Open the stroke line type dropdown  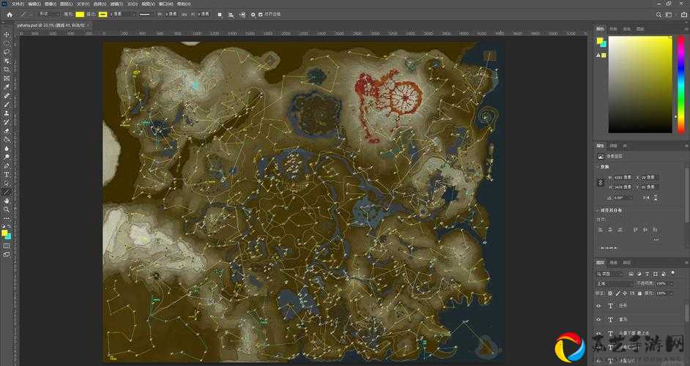pos(146,15)
